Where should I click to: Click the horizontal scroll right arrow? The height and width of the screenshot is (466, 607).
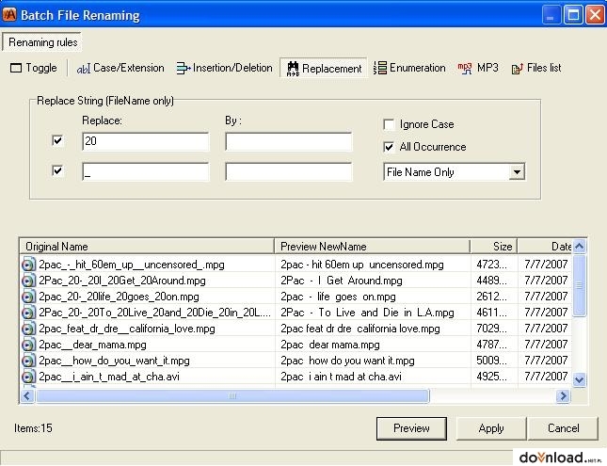[x=563, y=396]
